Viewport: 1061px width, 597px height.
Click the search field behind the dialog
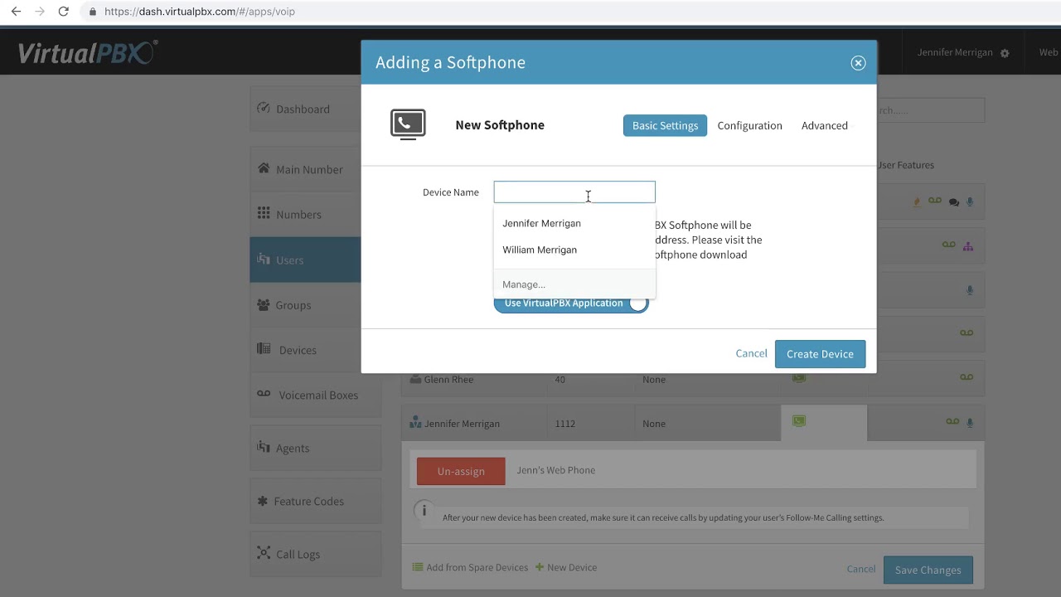click(x=930, y=110)
